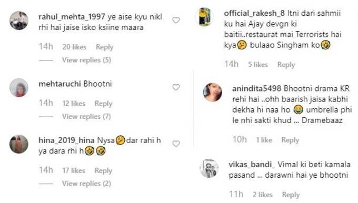Open rahul_mehta_1997's profile picture

19,21
